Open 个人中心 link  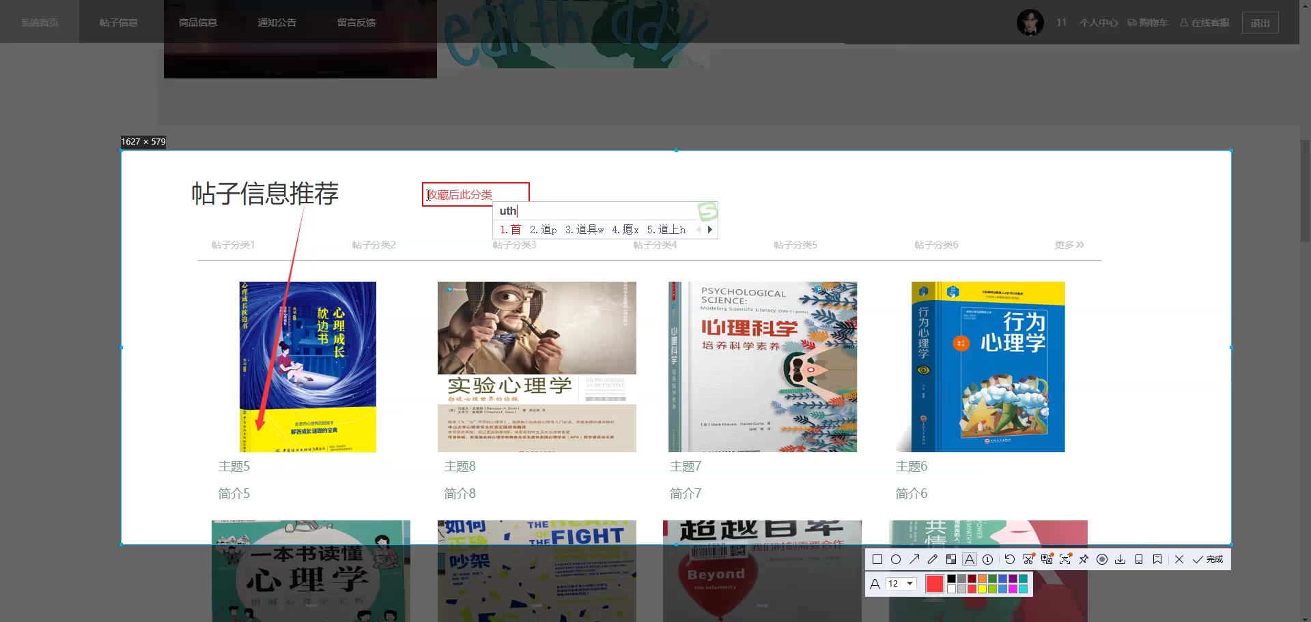1099,23
